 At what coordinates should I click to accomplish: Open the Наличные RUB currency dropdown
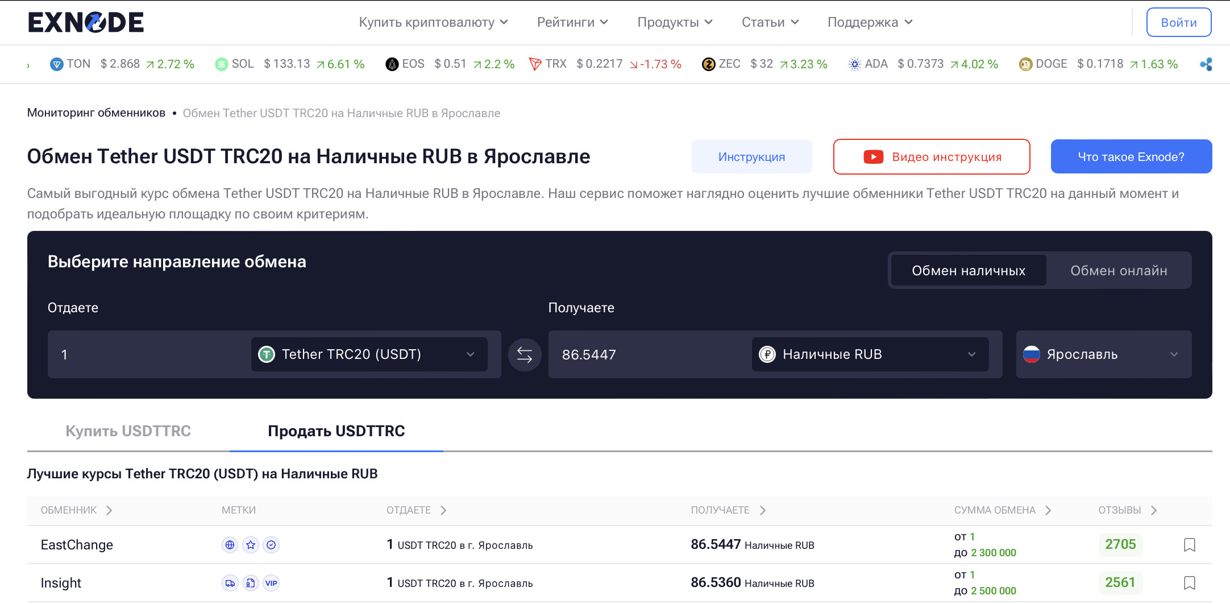(870, 354)
